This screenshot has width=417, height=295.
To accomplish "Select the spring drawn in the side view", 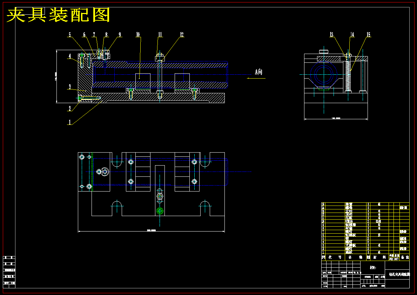I will pyautogui.click(x=348, y=76).
